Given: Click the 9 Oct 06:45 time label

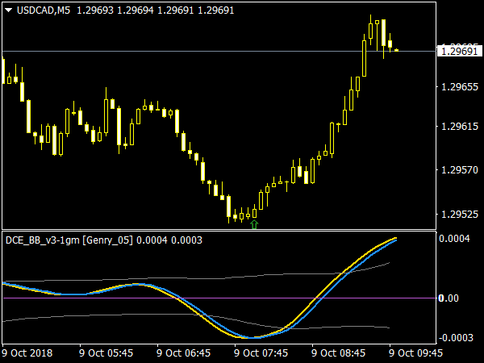Looking at the screenshot, I should (184, 353).
